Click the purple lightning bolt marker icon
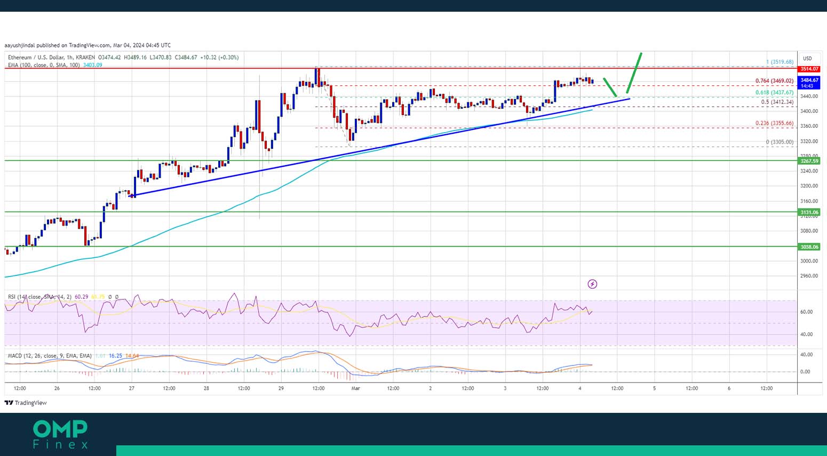This screenshot has width=827, height=456. [592, 284]
